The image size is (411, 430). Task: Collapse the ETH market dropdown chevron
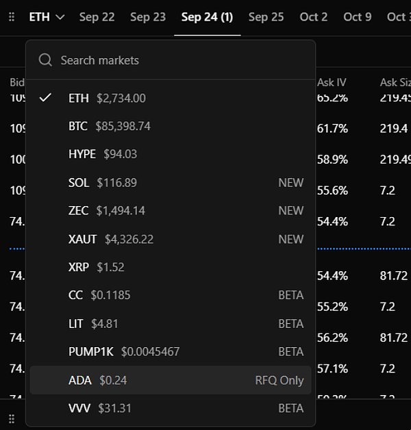[60, 17]
